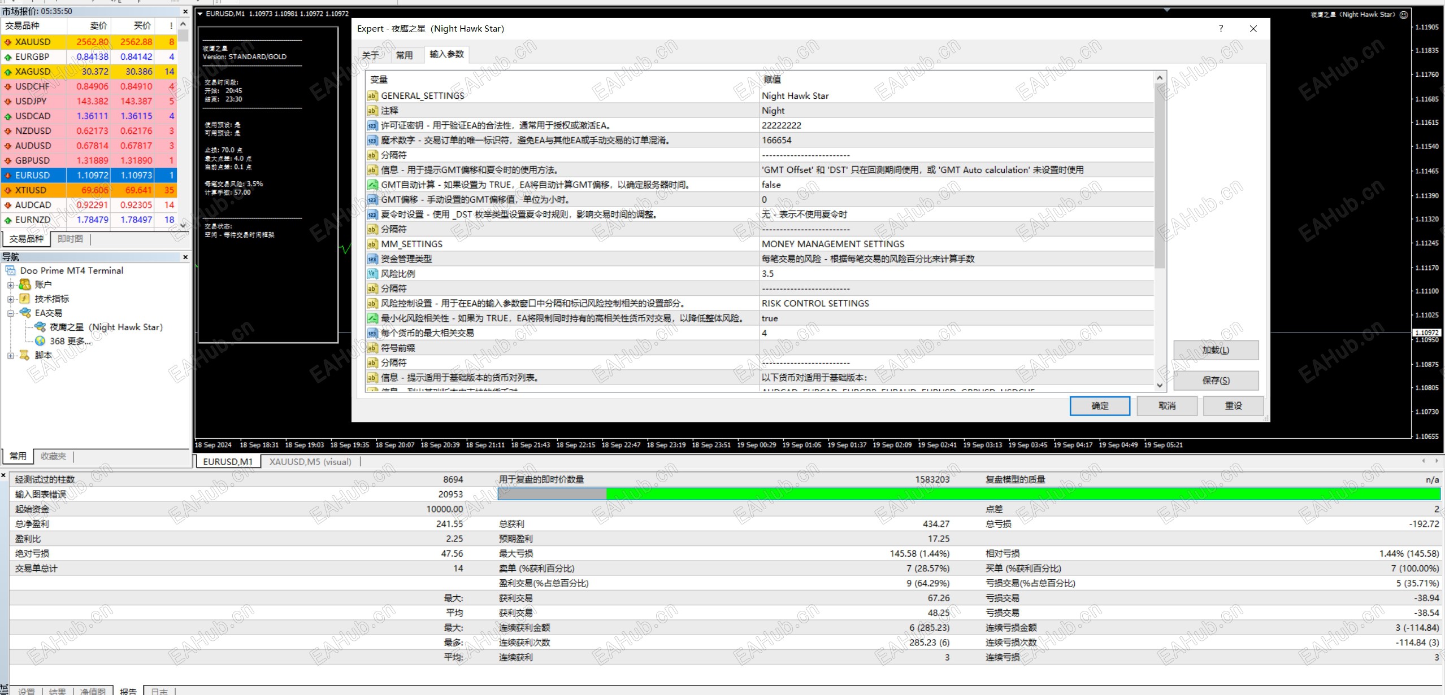This screenshot has height=695, width=1445.
Task: Confirm with the 确定 button
Action: click(x=1100, y=406)
